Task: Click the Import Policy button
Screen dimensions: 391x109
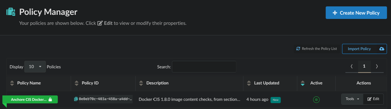Action: click(x=359, y=49)
